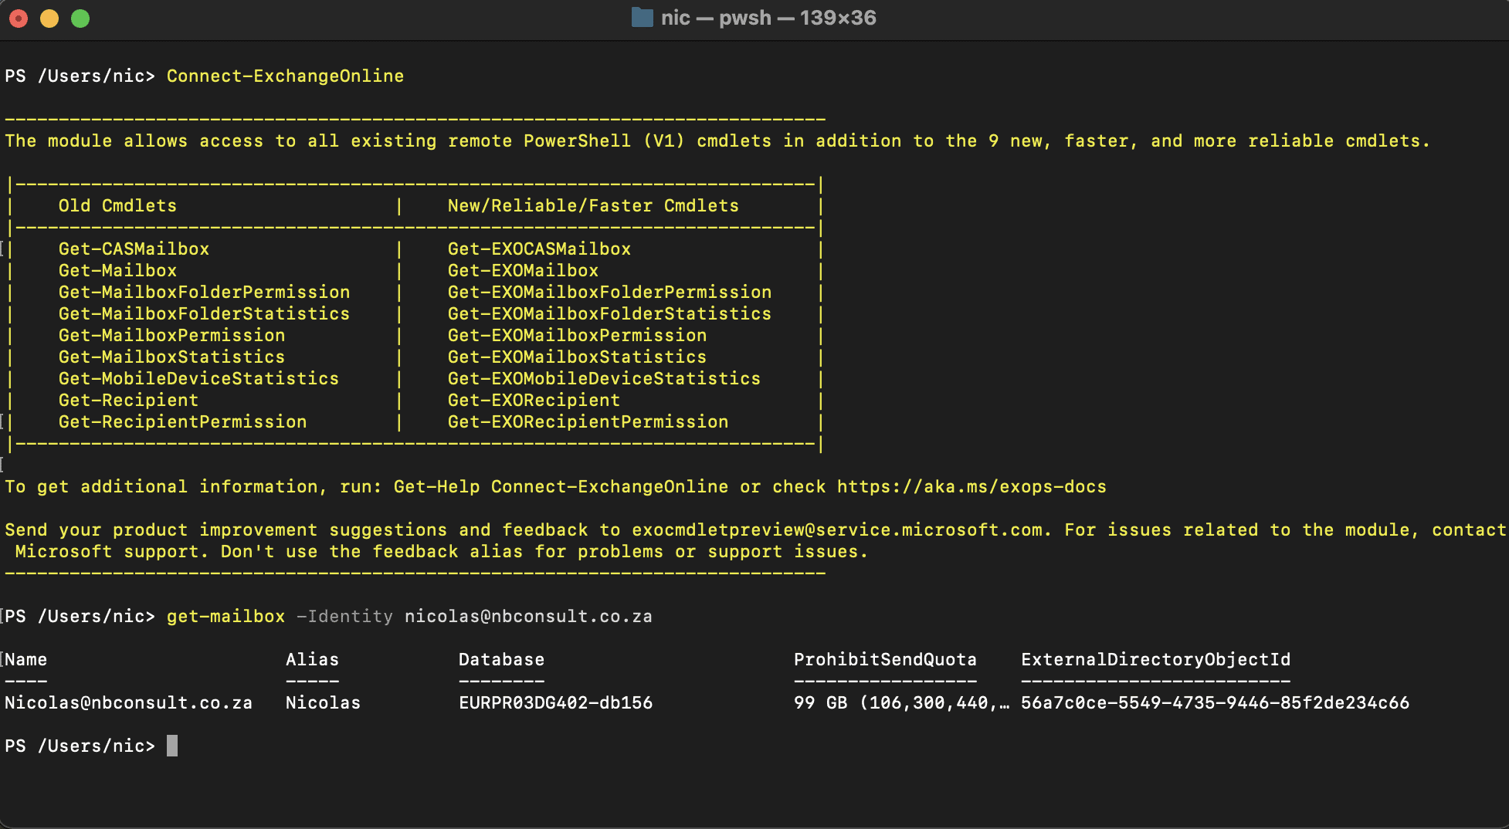Select the ExternalDirectoryObjectId GUID value
The image size is (1509, 829).
[x=1216, y=702]
